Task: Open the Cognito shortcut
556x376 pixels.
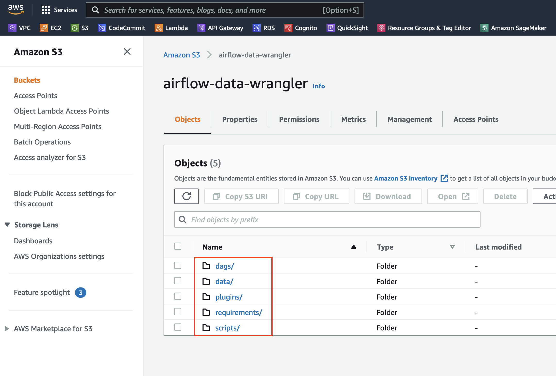Action: pyautogui.click(x=301, y=28)
